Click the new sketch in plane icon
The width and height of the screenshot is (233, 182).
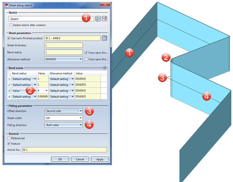tap(105, 19)
